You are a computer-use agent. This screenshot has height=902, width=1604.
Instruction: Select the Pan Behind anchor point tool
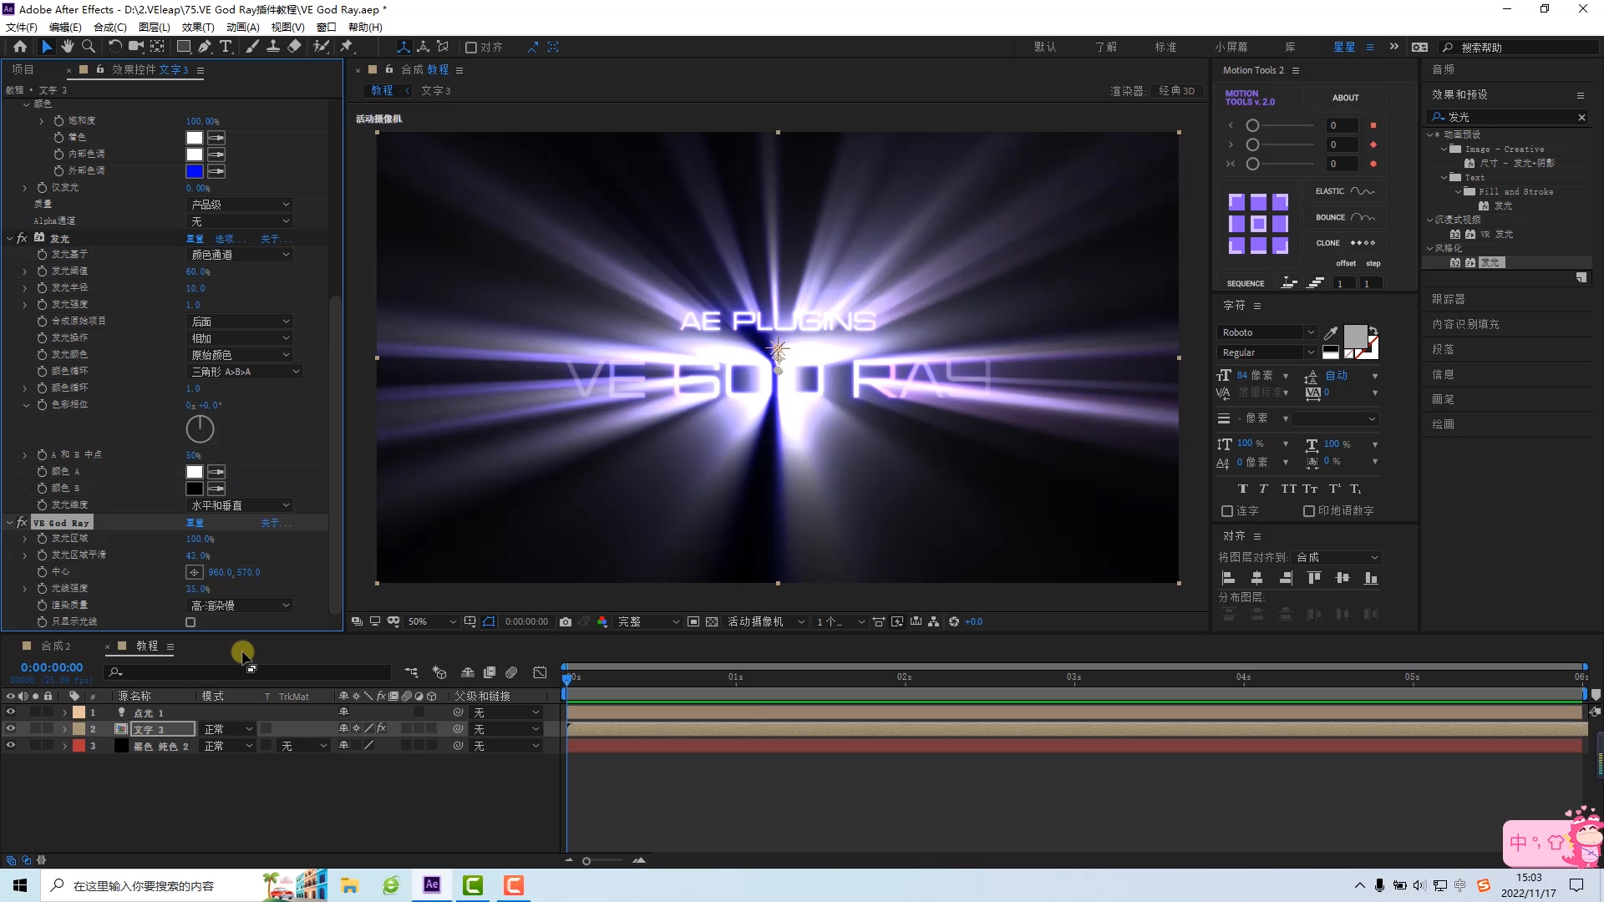(157, 47)
